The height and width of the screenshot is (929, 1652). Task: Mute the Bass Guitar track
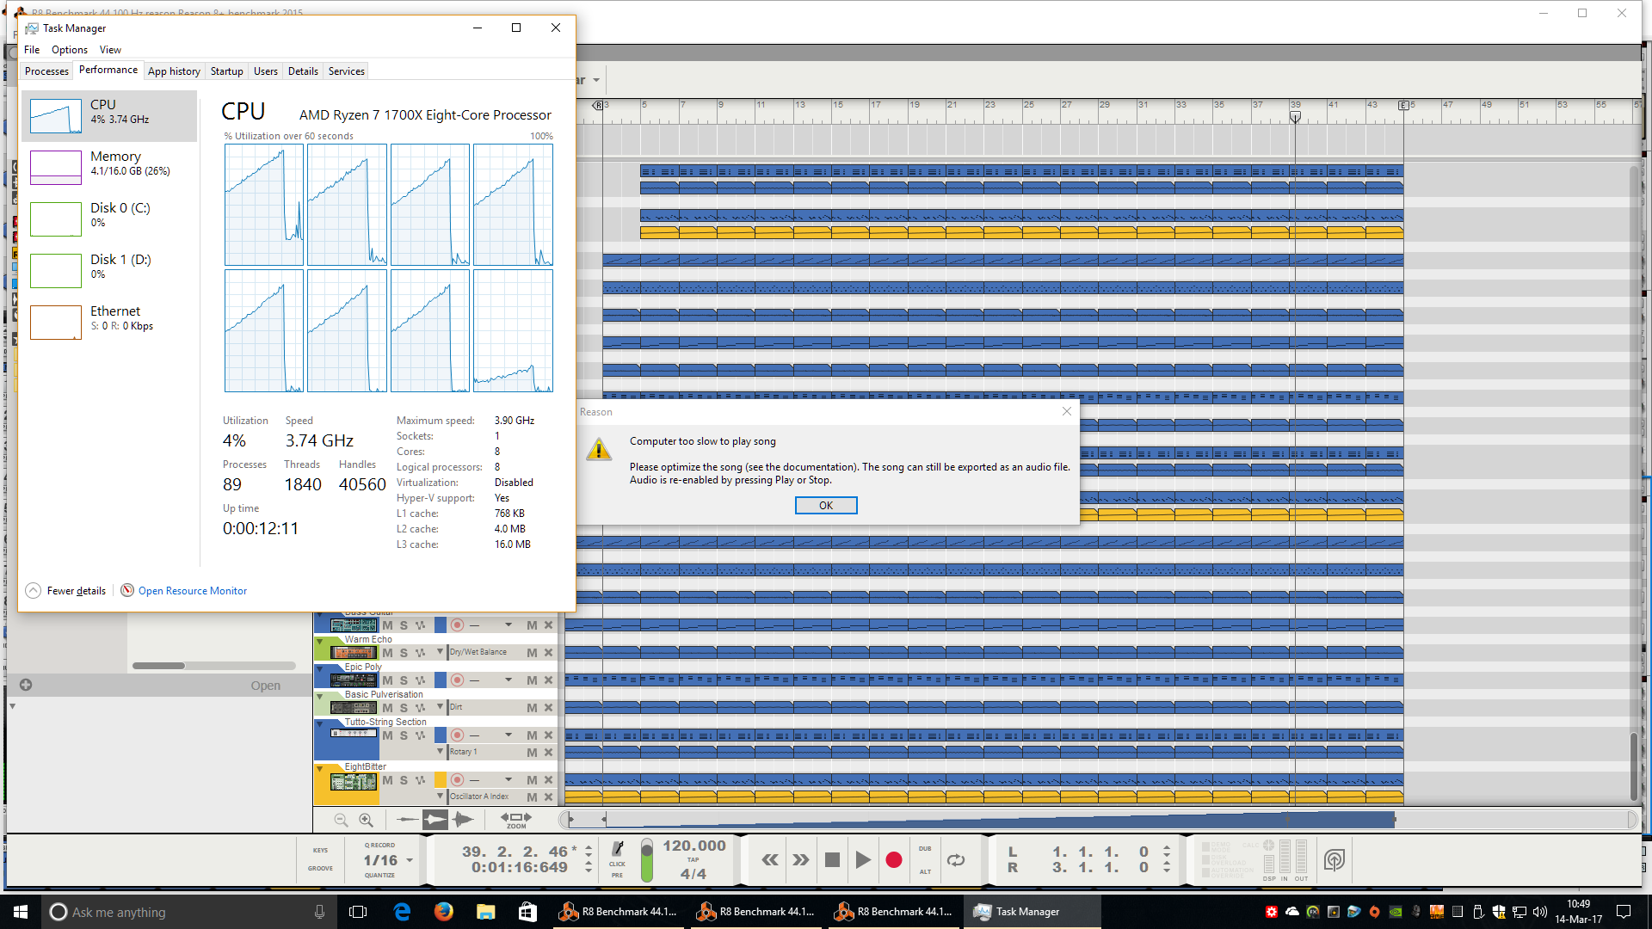pyautogui.click(x=387, y=625)
